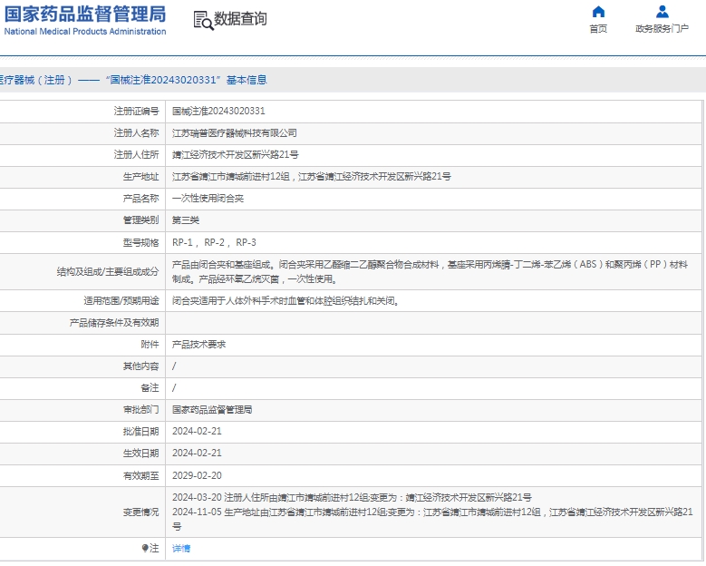The width and height of the screenshot is (706, 566).
Task: Select registration number 国械注准20243020331 value
Action: pos(218,111)
